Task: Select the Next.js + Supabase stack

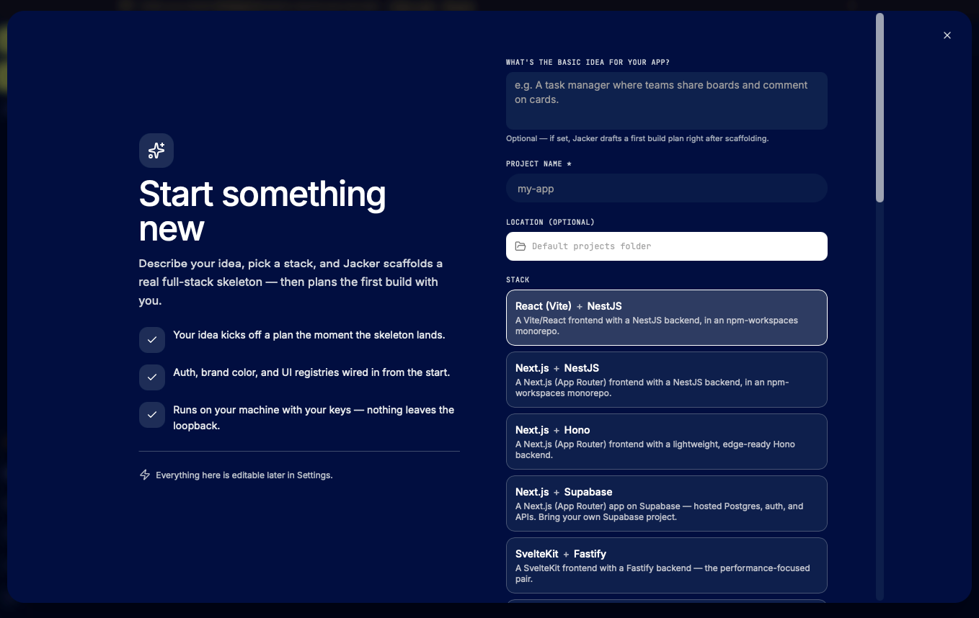Action: [x=667, y=503]
